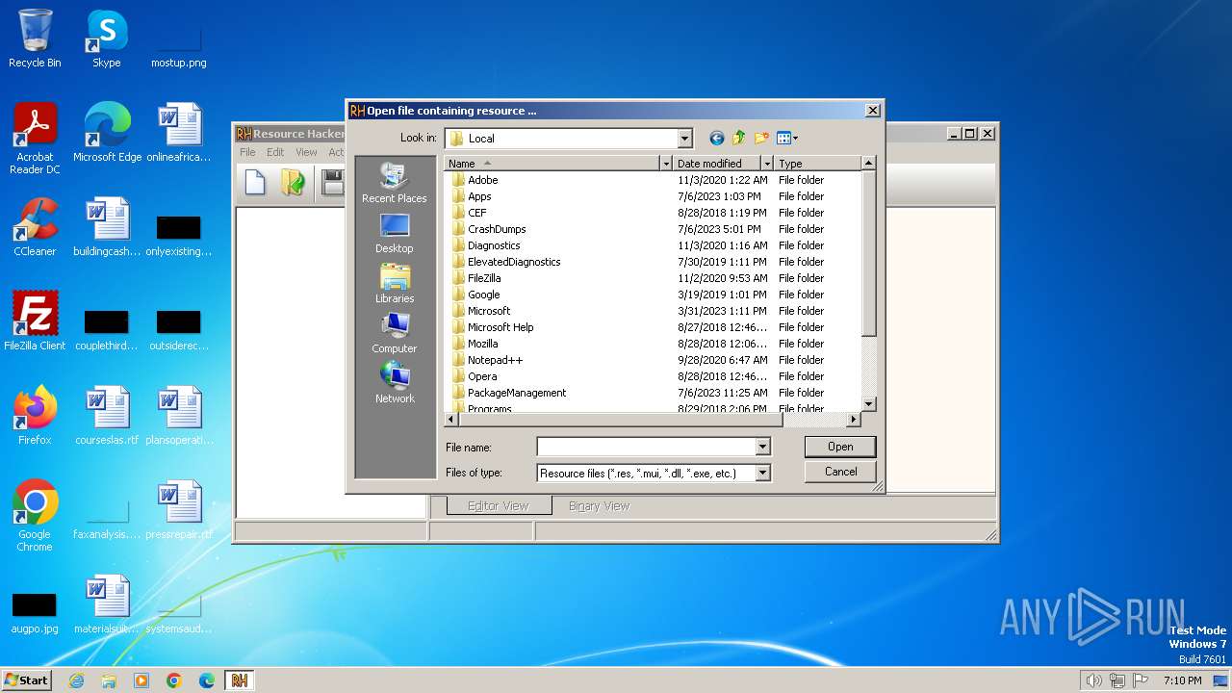Screen dimensions: 1232x693
Task: Open FileZilla Client desktop shortcut
Action: [x=35, y=321]
